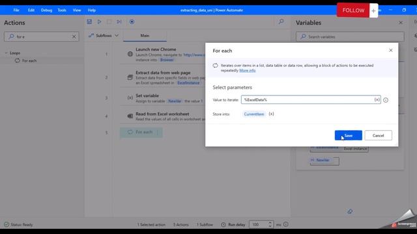The height and width of the screenshot is (234, 417).
Task: Click the loop icon of For each step
Action: coord(130,132)
